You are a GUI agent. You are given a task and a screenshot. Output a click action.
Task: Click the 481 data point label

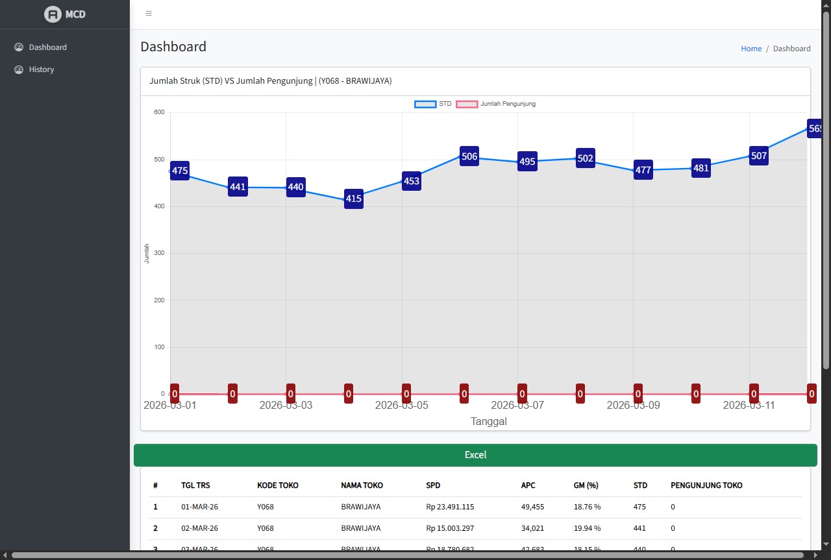[701, 168]
